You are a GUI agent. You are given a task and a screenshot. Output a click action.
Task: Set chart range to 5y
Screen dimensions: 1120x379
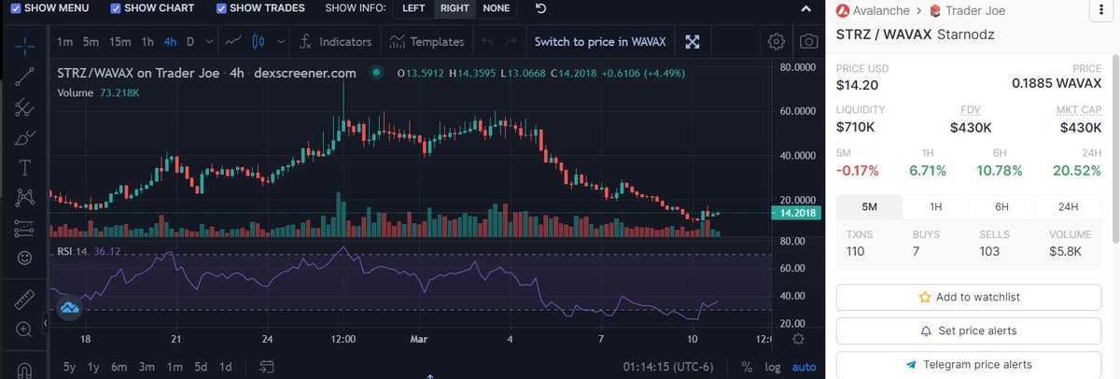point(70,367)
